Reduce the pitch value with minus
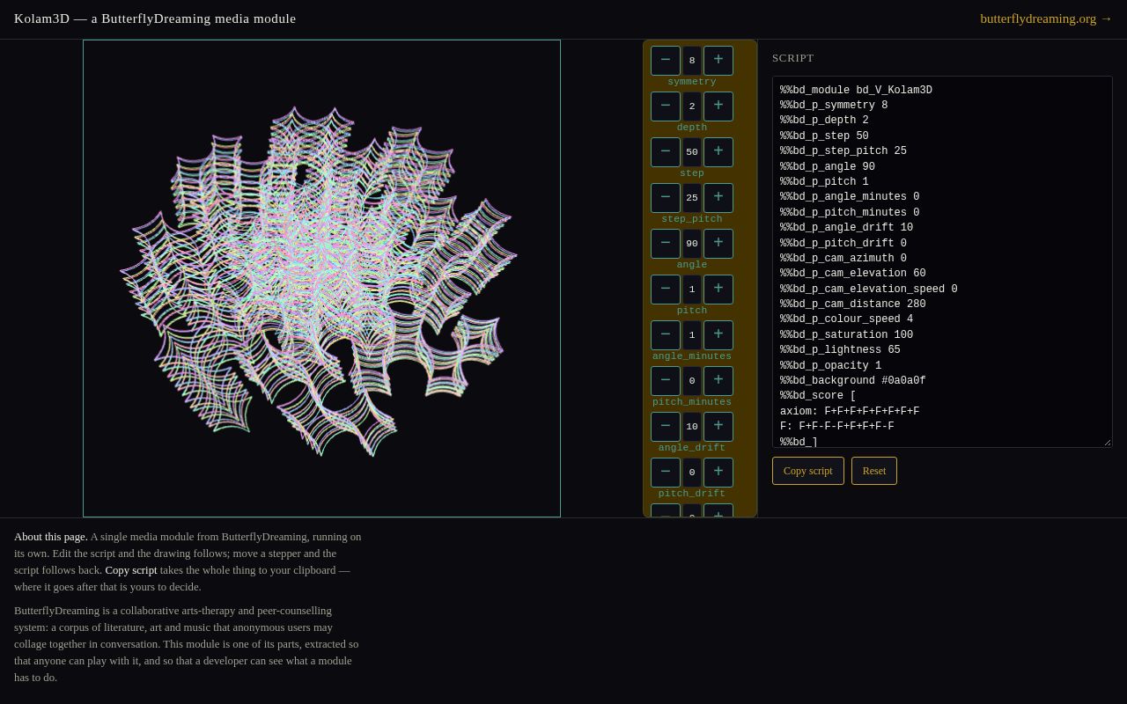The height and width of the screenshot is (704, 1127). (x=666, y=290)
